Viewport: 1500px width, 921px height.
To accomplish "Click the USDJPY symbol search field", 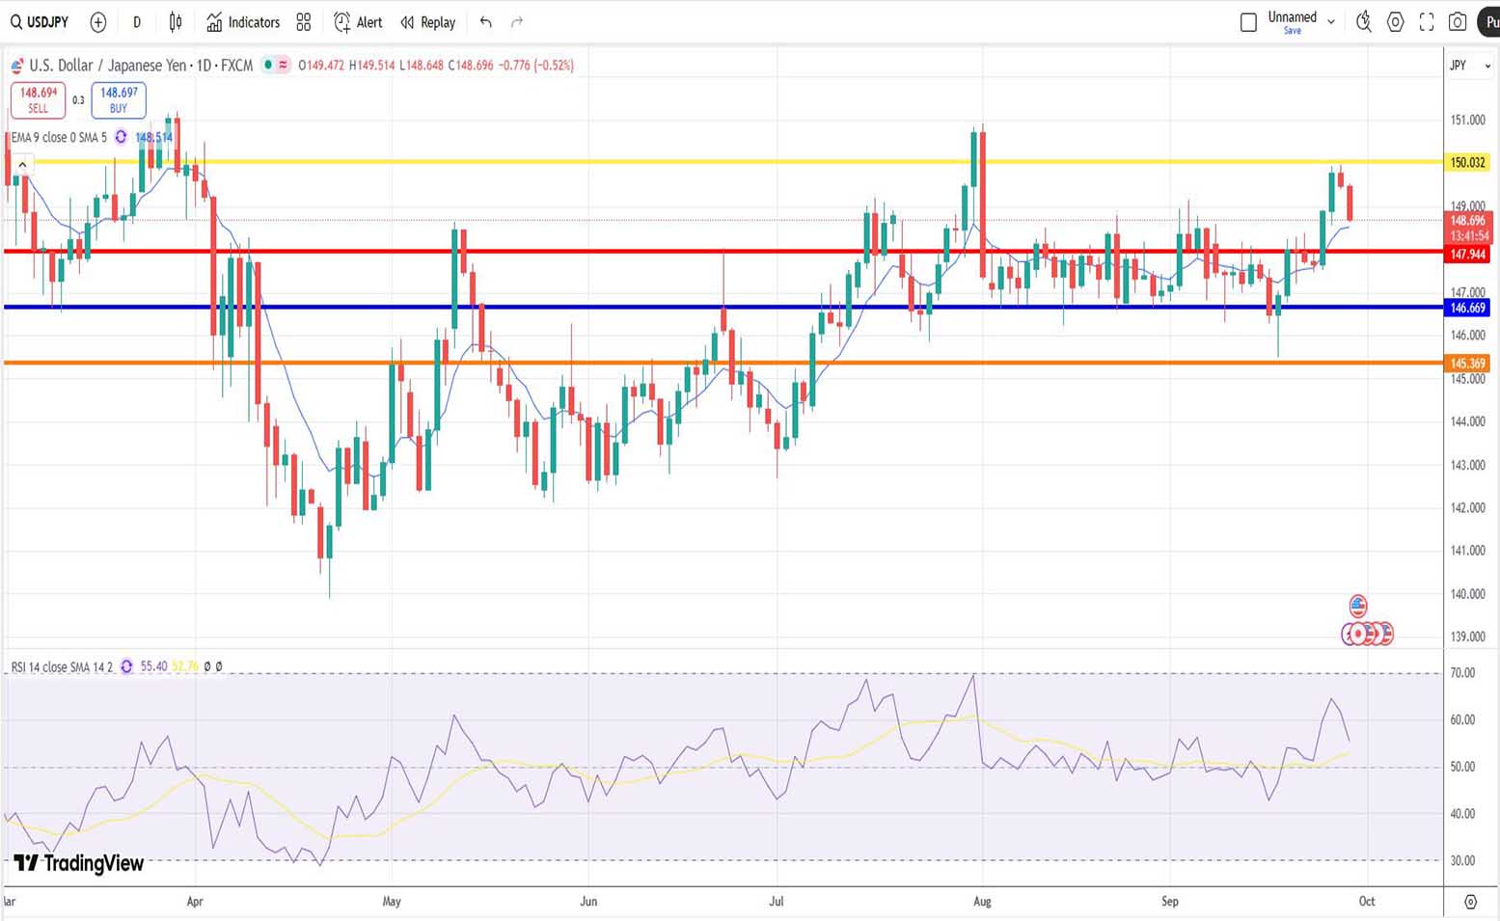I will 41,22.
